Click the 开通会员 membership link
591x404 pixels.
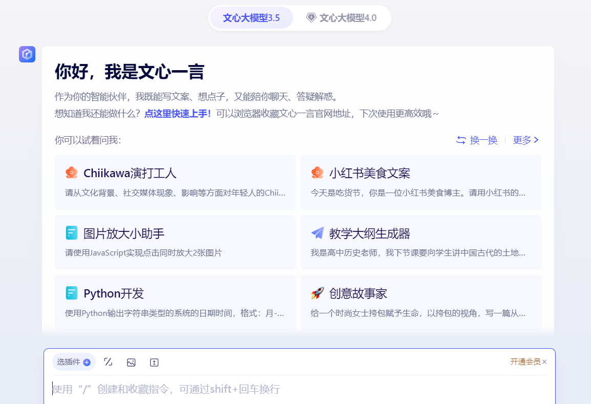pos(525,362)
